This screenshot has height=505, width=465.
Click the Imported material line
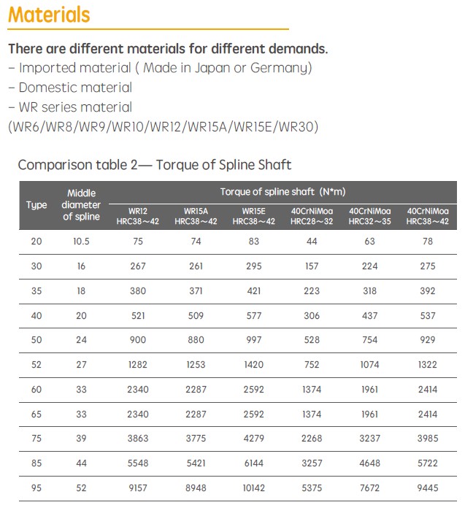tap(160, 68)
